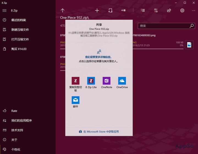
Task: Click the extract archive toolbar icon
Action: pos(110,10)
